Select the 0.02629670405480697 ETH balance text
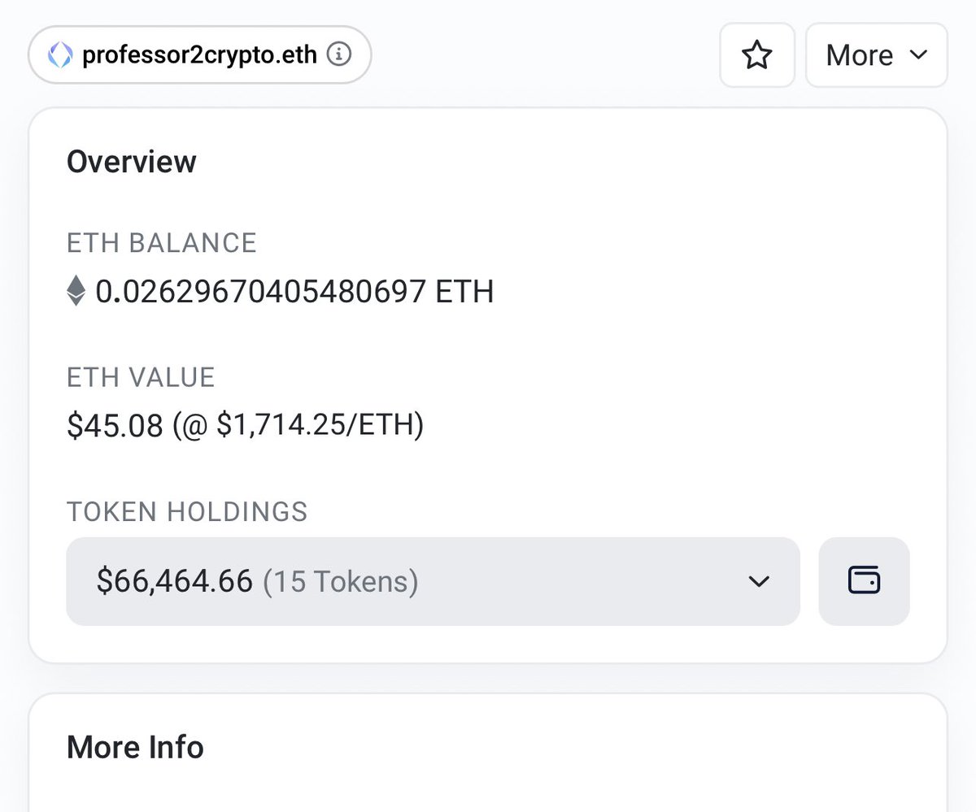The height and width of the screenshot is (812, 976). 294,290
